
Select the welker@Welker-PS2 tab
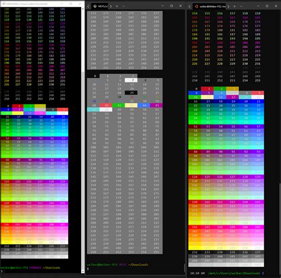click(x=210, y=7)
